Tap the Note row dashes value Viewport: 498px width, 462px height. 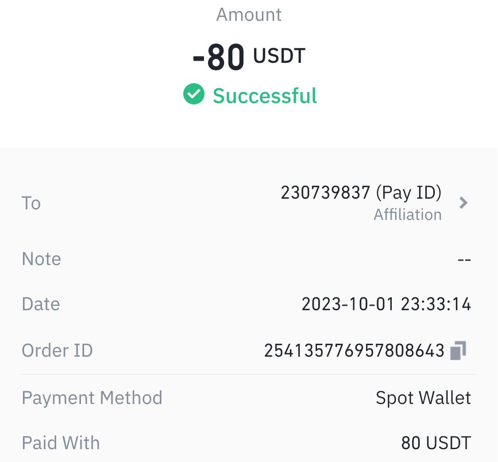pyautogui.click(x=464, y=260)
